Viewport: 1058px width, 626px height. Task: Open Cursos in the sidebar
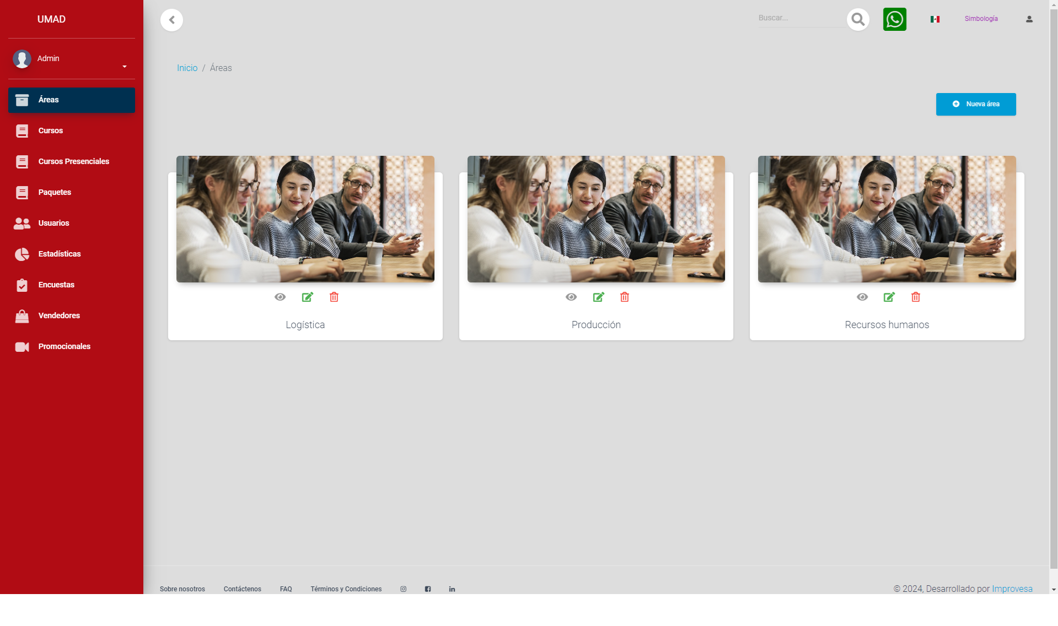51,131
